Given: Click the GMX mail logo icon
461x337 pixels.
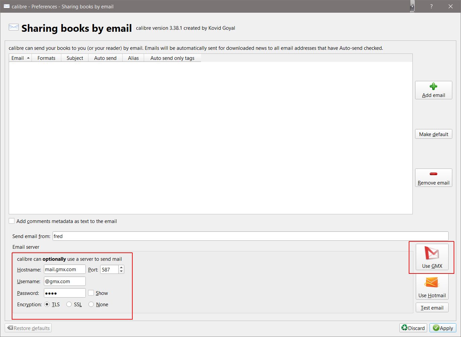Looking at the screenshot, I should (x=432, y=253).
